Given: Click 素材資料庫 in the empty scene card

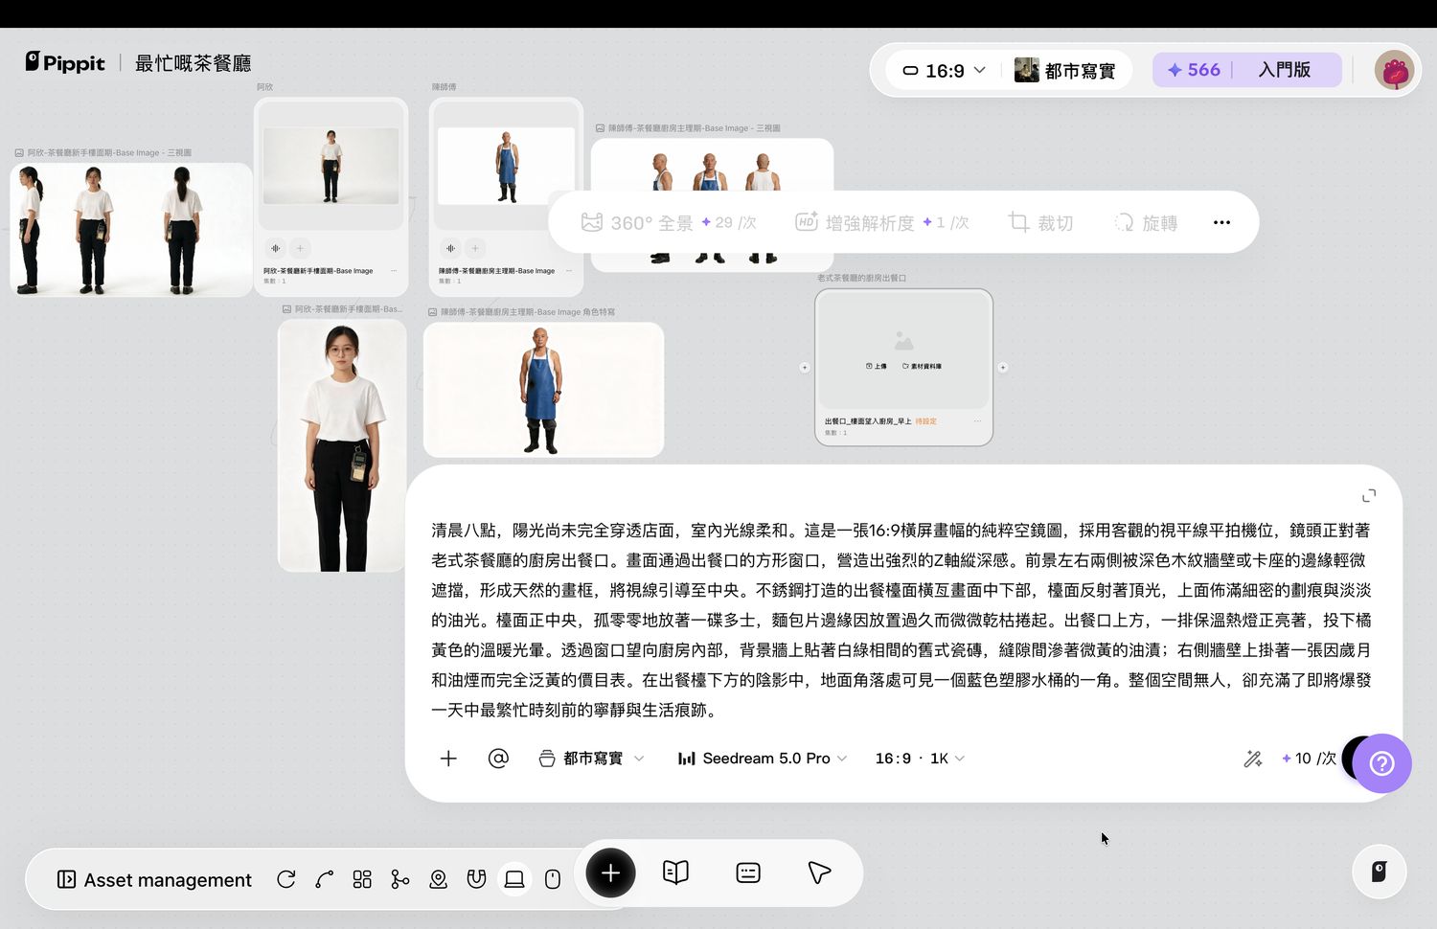Looking at the screenshot, I should click(922, 366).
